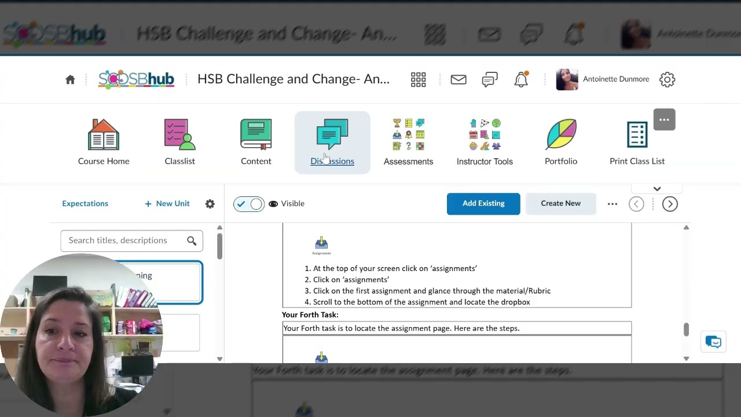Click content scrollbar down arrow
The image size is (741, 417).
(686, 359)
